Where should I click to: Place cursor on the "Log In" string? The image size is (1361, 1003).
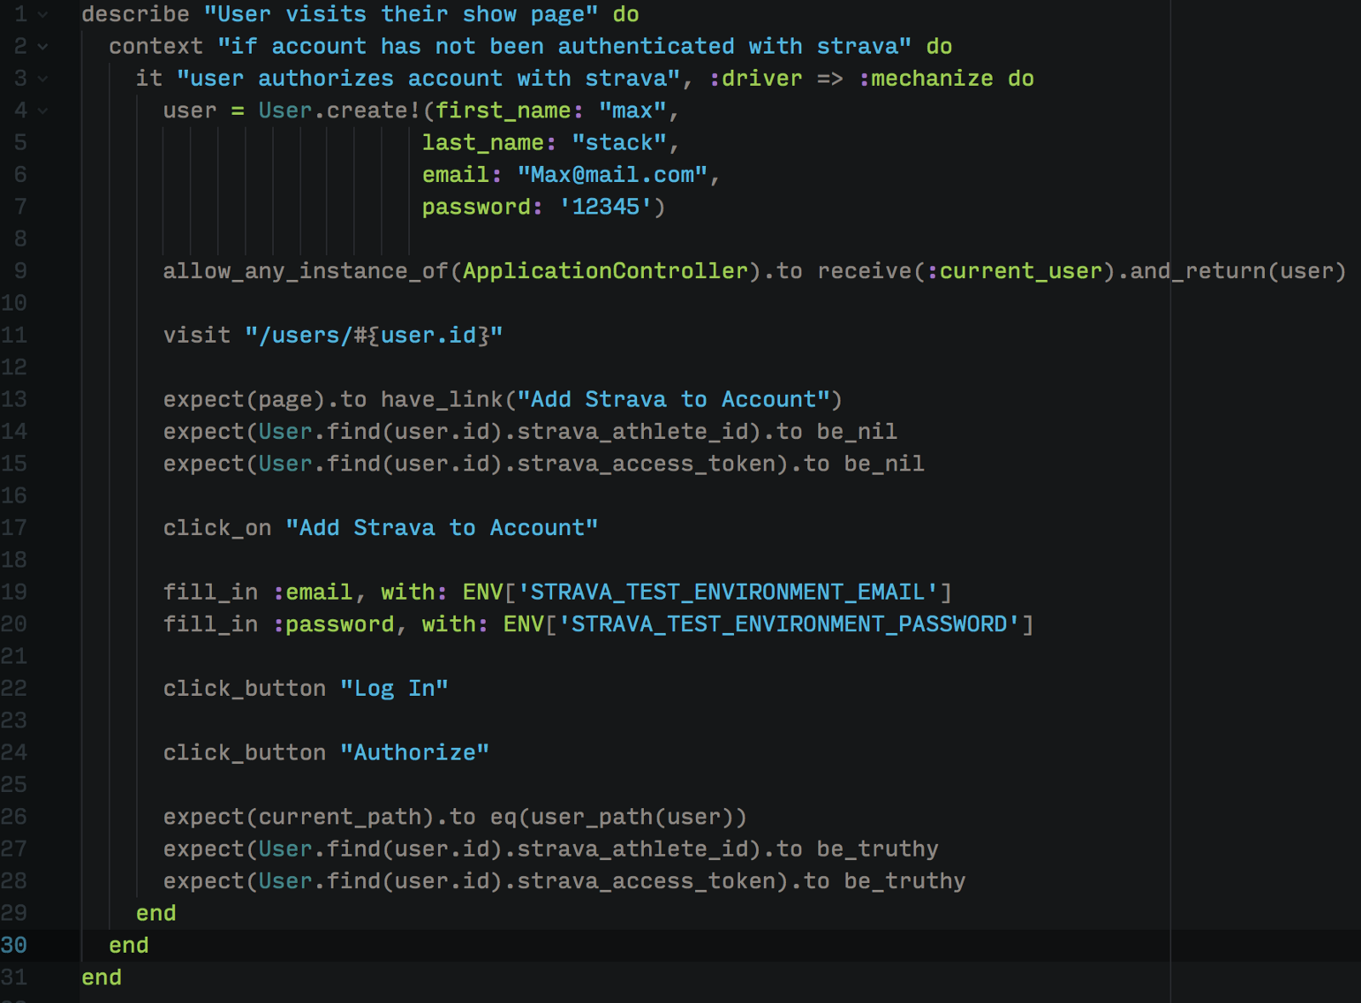[394, 688]
